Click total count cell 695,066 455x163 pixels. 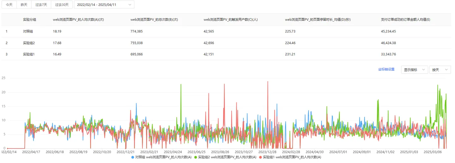pyautogui.click(x=136, y=54)
